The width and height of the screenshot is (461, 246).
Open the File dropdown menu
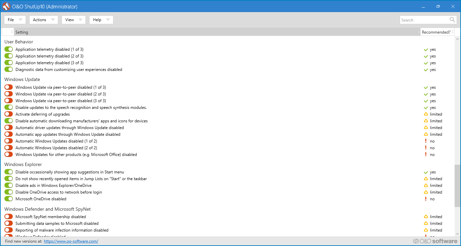[15, 20]
